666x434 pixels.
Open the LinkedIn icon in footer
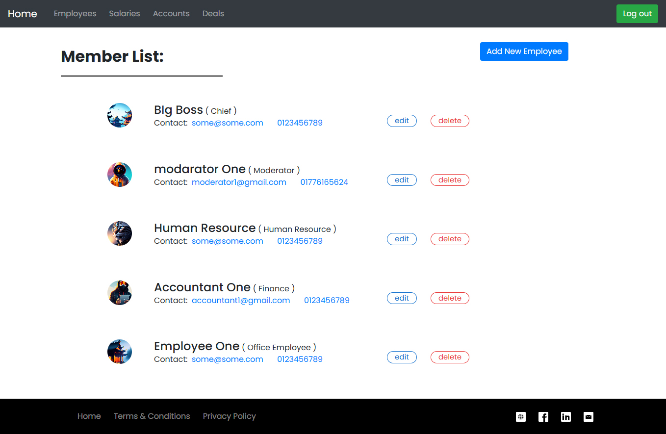pos(566,417)
